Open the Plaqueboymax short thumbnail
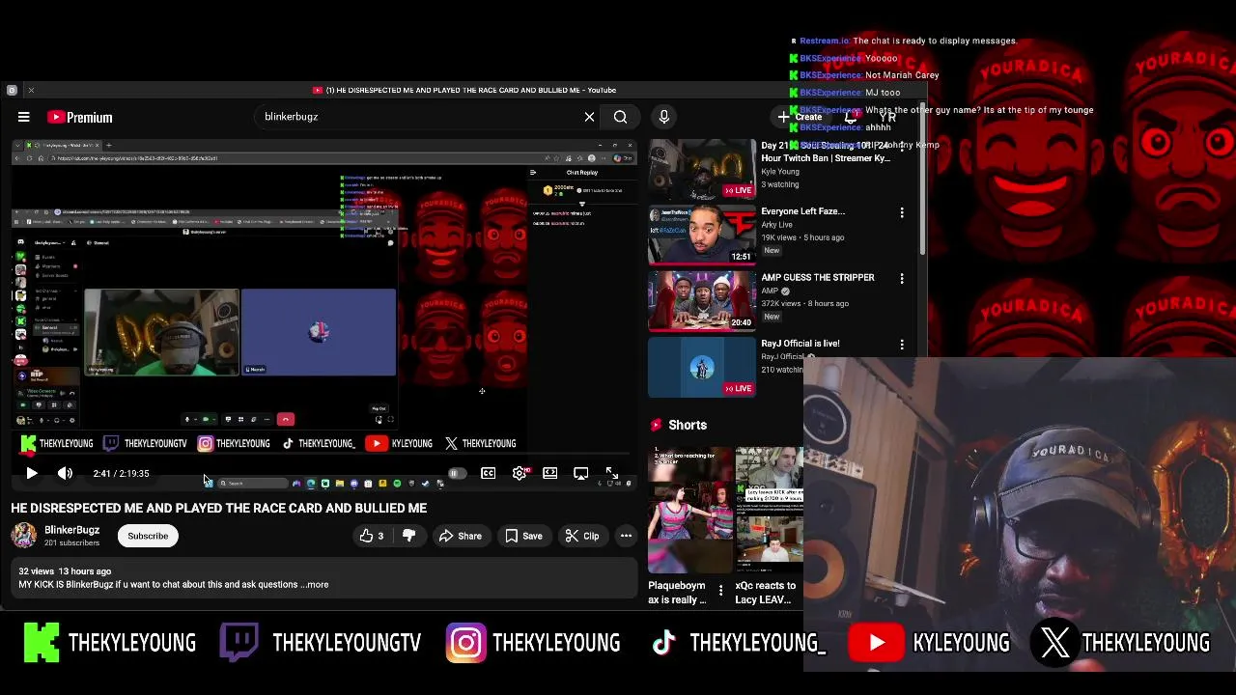 click(x=689, y=509)
